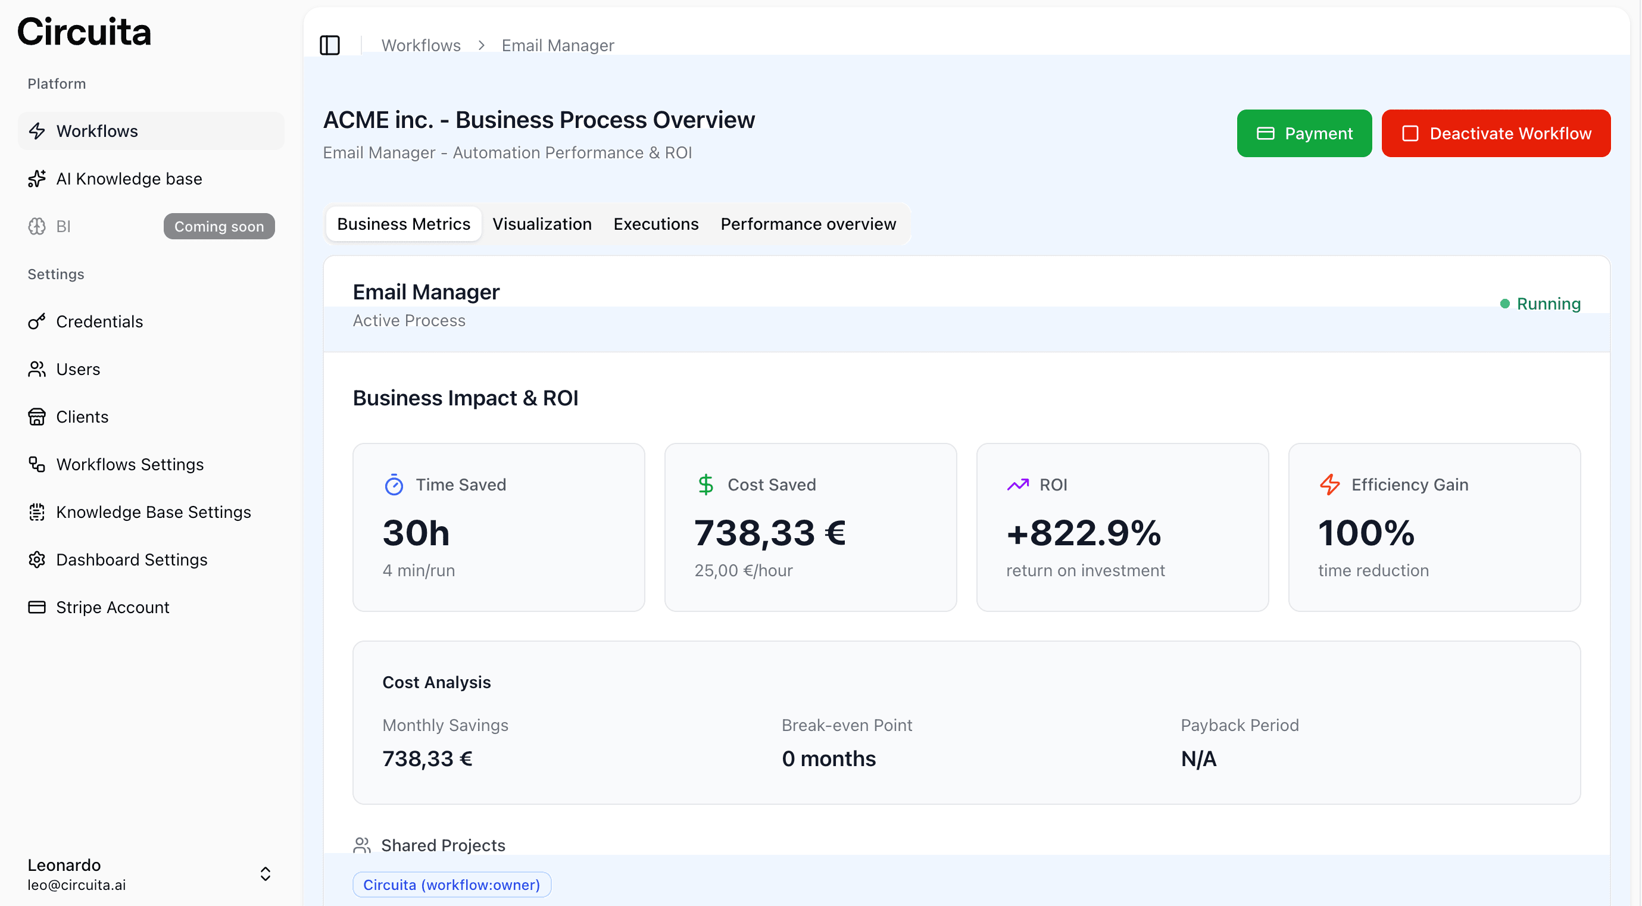Click the Time Saved stopwatch icon
Image resolution: width=1642 pixels, height=906 pixels.
coord(394,485)
